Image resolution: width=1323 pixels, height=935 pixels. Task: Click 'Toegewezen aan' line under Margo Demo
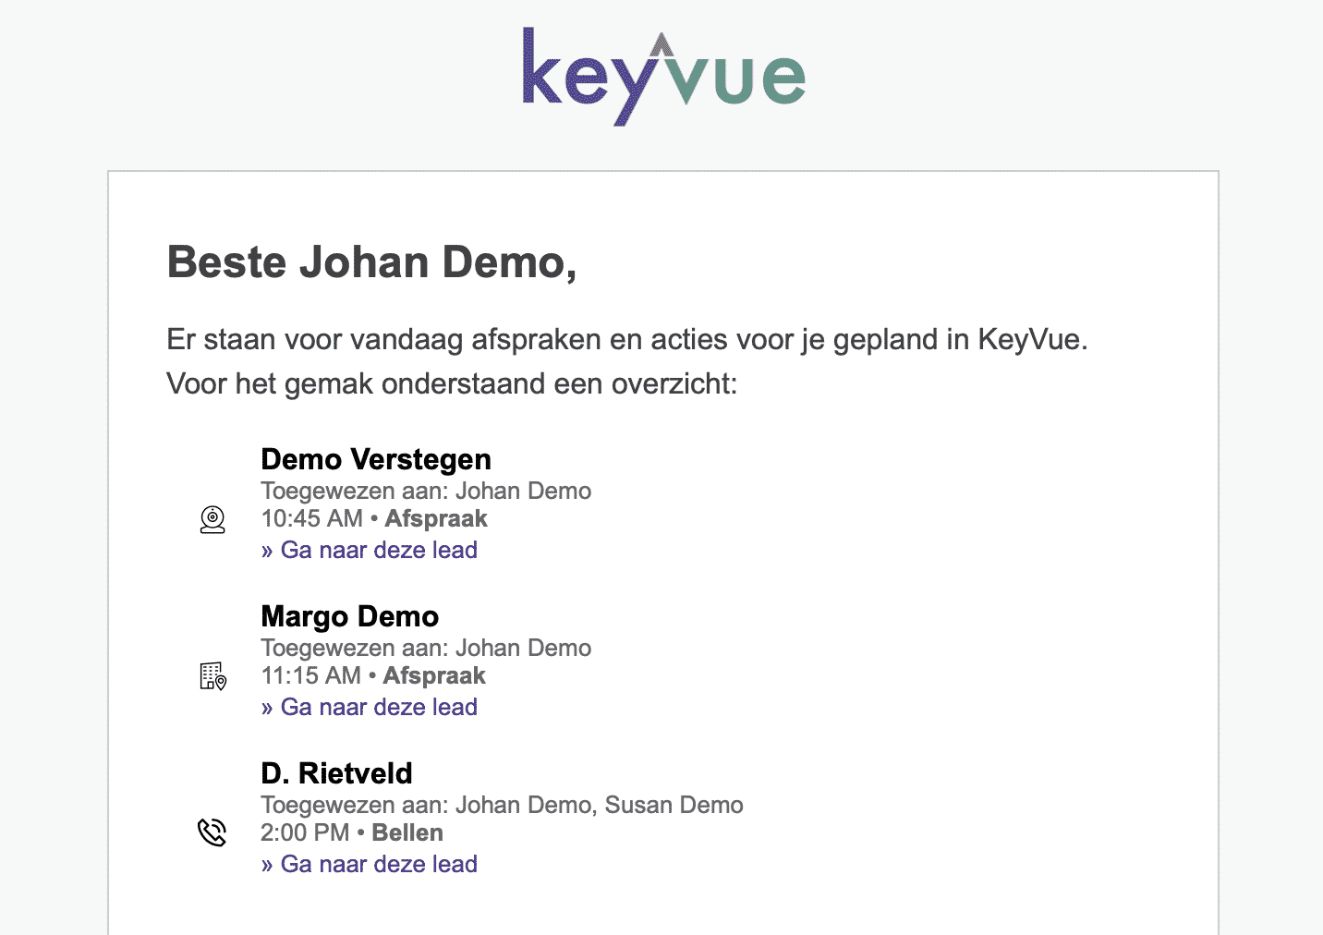(426, 648)
